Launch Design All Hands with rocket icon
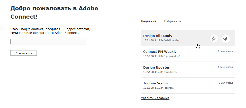This screenshot has height=108, width=246. [x=226, y=39]
